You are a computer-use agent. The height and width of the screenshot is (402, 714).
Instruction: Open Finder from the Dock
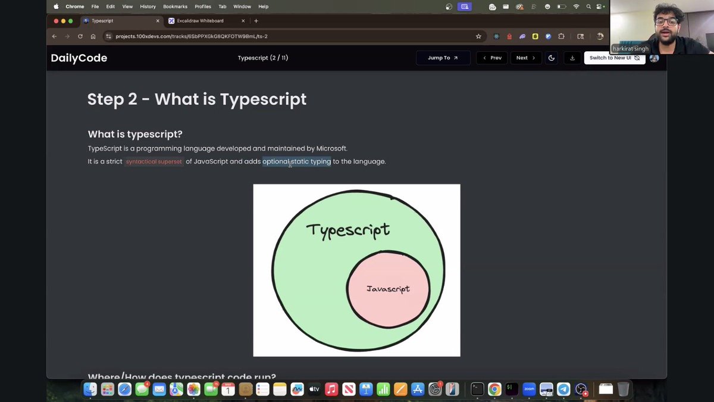90,389
